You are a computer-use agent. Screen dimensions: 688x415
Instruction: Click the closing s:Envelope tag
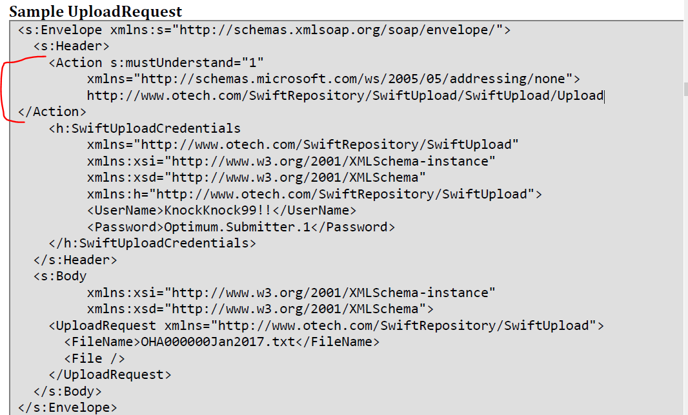(68, 407)
